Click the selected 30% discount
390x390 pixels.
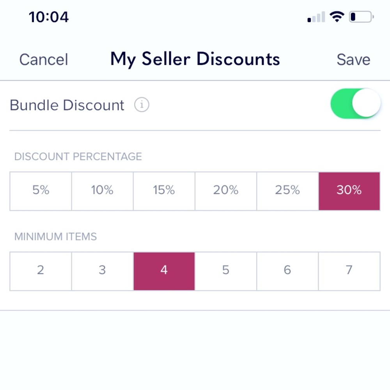pos(349,191)
